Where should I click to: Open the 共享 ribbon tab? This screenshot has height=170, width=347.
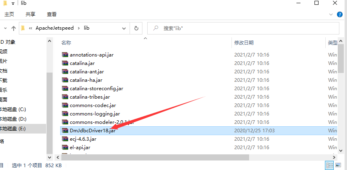[x=30, y=14]
